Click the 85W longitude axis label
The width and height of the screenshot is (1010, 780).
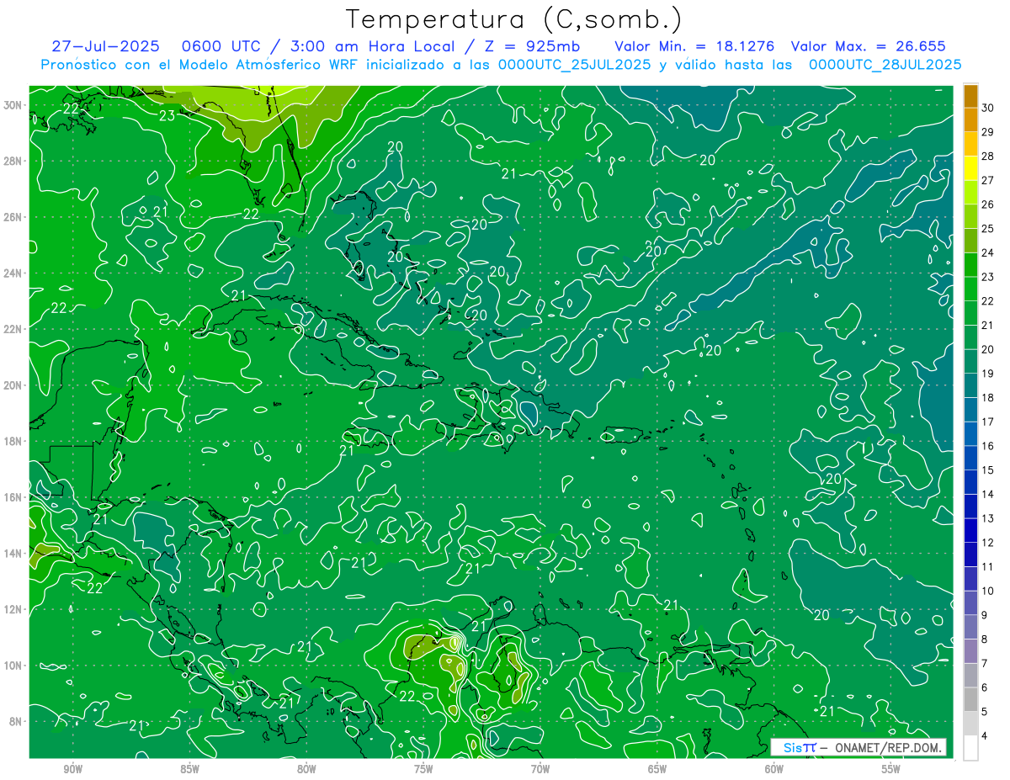190,770
